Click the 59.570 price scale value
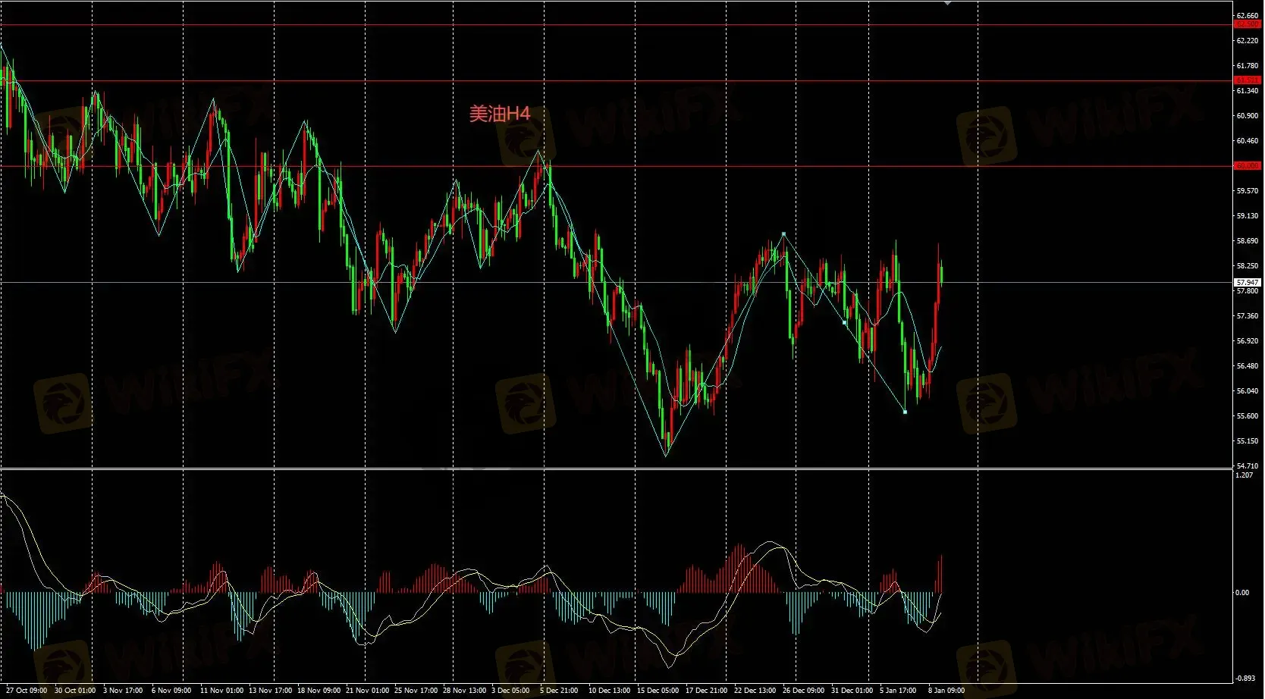 pos(1248,191)
